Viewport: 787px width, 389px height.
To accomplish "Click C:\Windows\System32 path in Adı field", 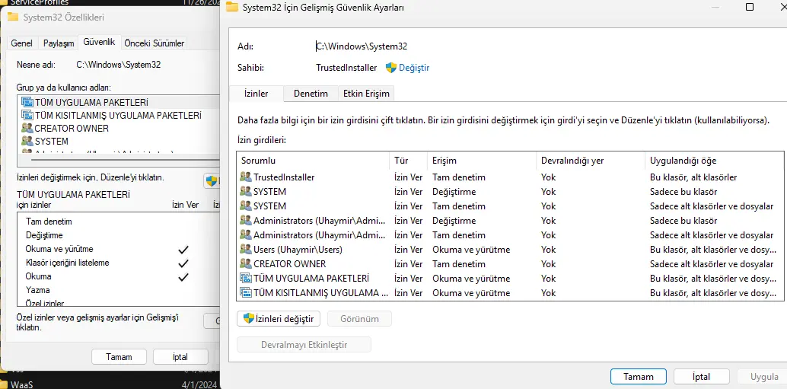I will coord(362,46).
